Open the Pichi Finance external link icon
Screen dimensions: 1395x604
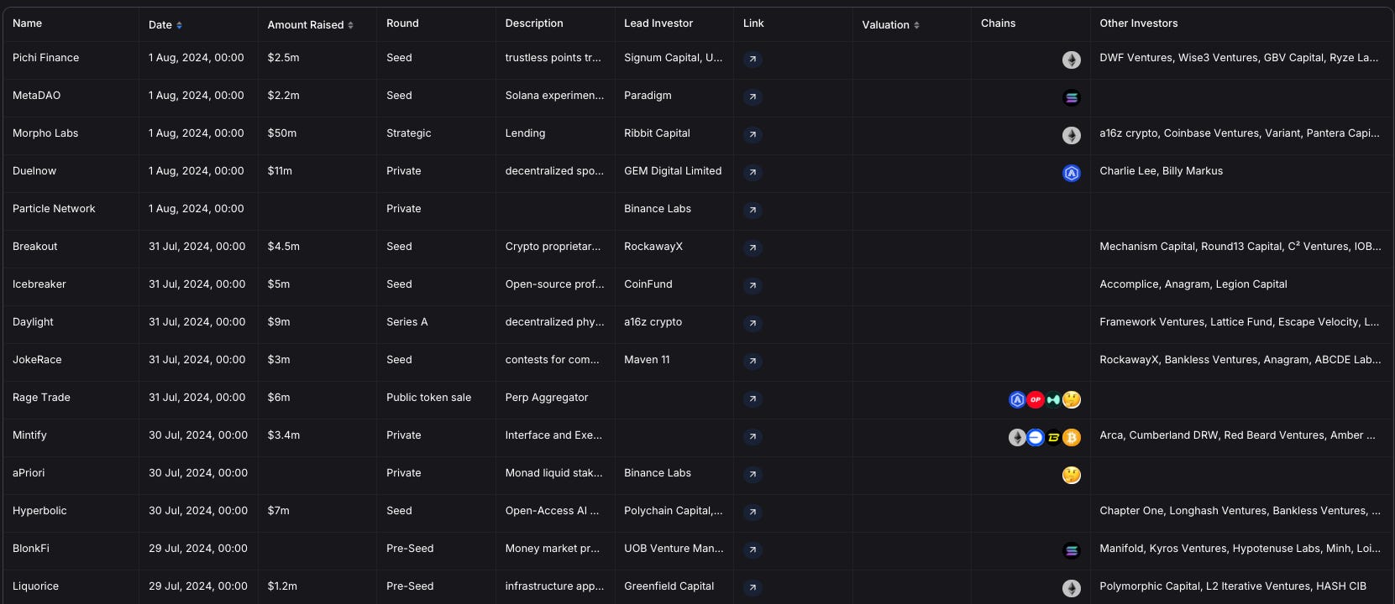(753, 59)
